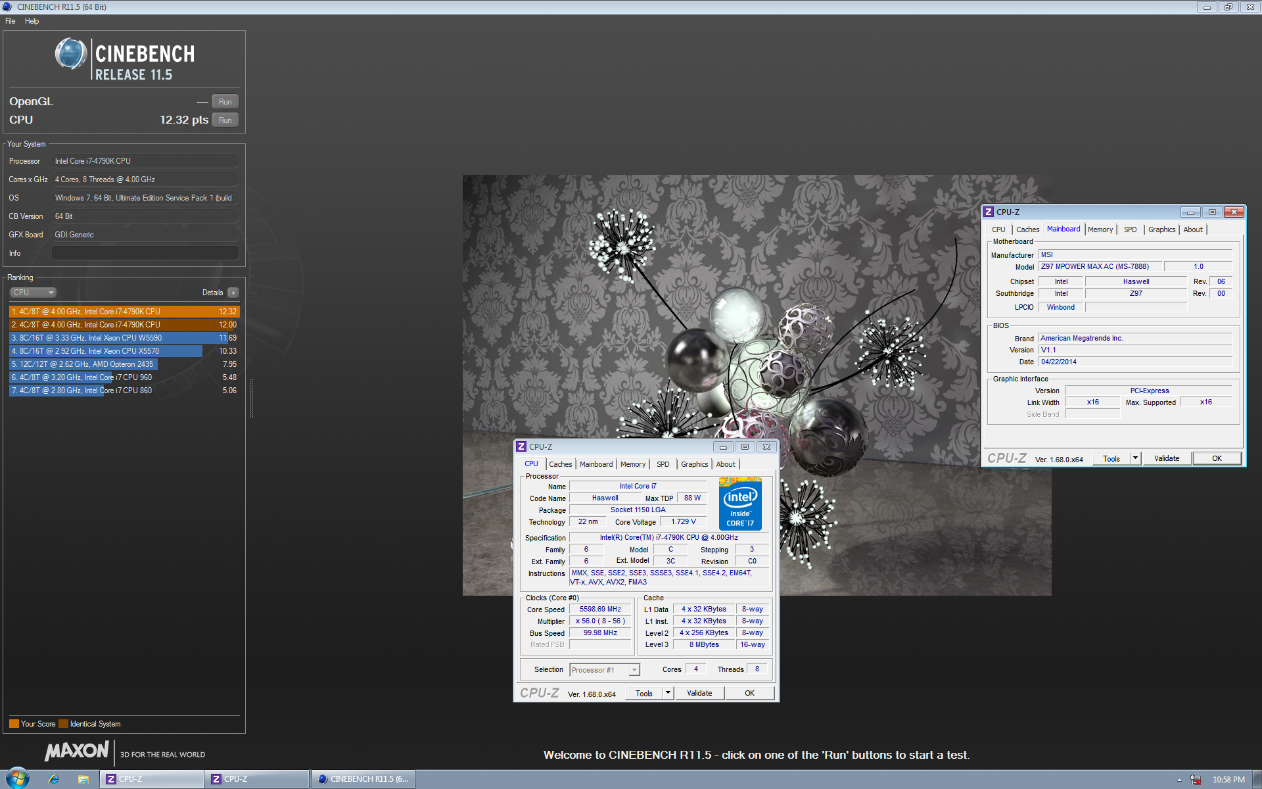This screenshot has height=789, width=1262.
Task: Close the Mainboard CPU-Z window
Action: [1234, 212]
